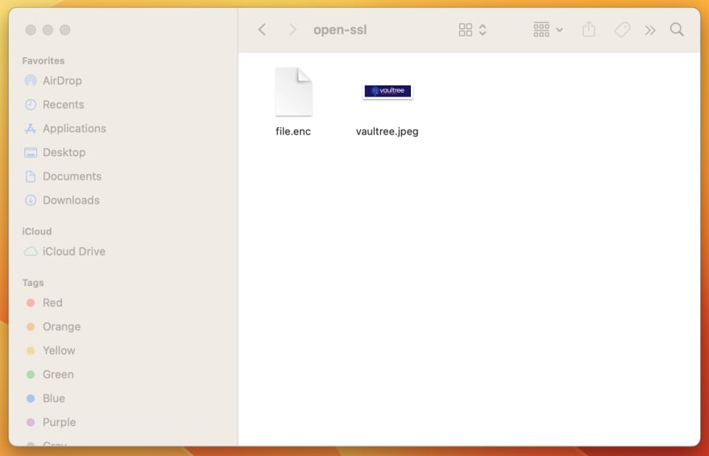Open Documents in the sidebar
The image size is (709, 456).
click(72, 176)
